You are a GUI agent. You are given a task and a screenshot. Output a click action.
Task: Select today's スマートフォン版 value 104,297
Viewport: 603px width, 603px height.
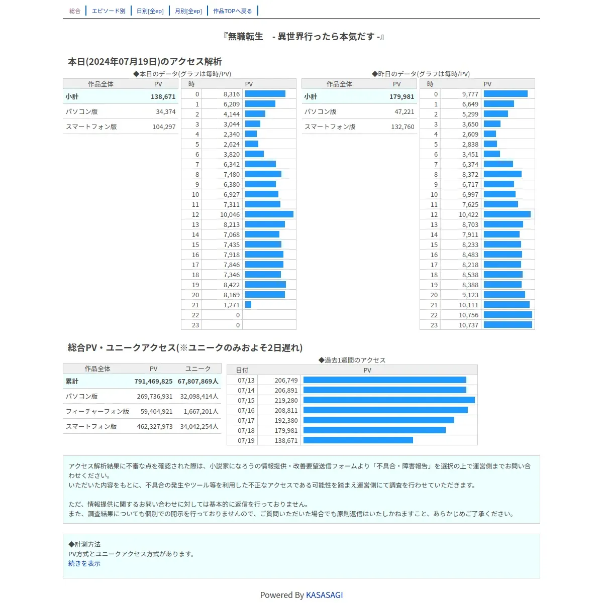(164, 127)
